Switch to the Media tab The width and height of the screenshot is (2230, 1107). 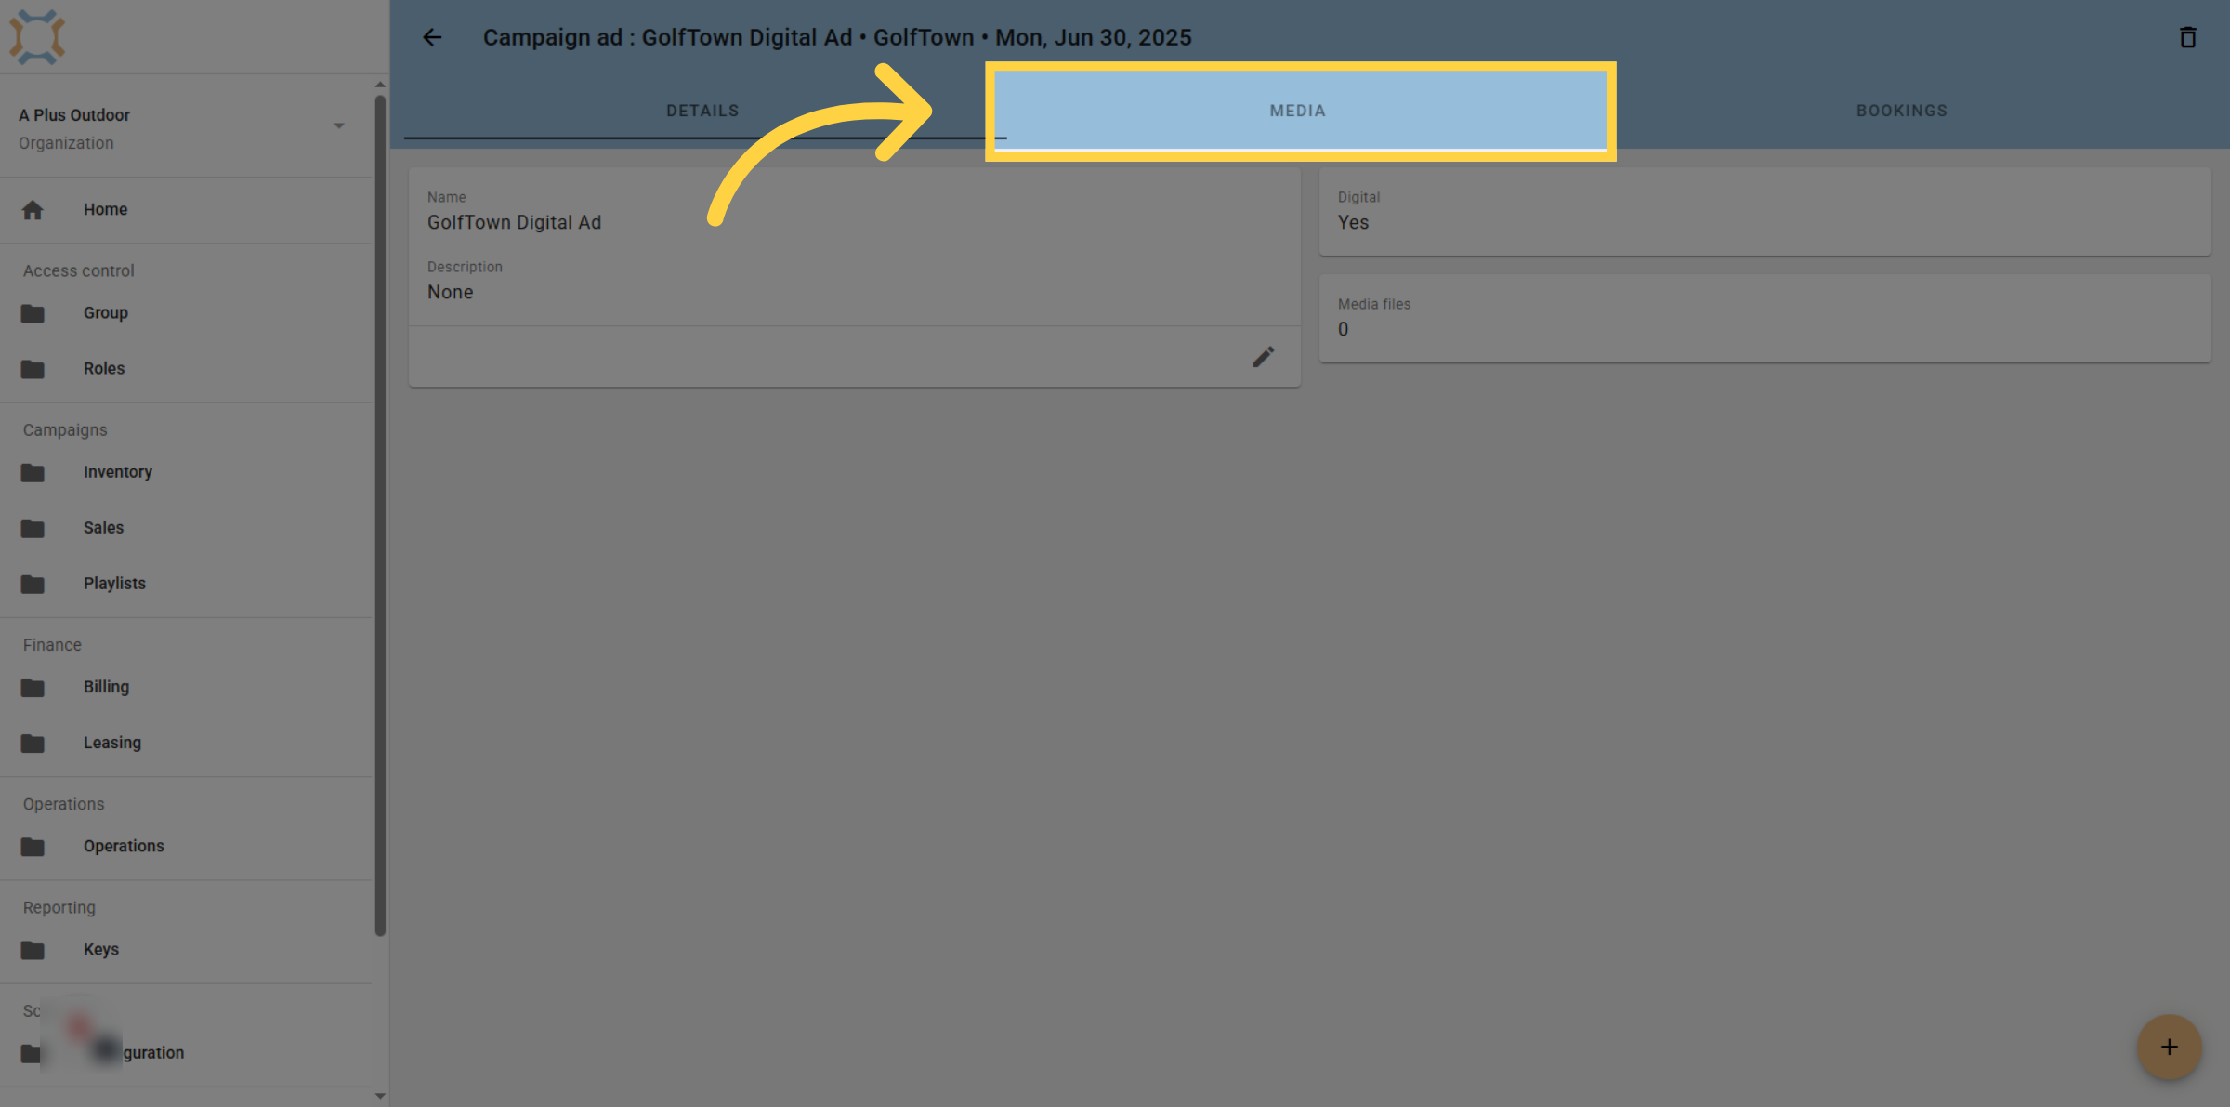[x=1298, y=111]
